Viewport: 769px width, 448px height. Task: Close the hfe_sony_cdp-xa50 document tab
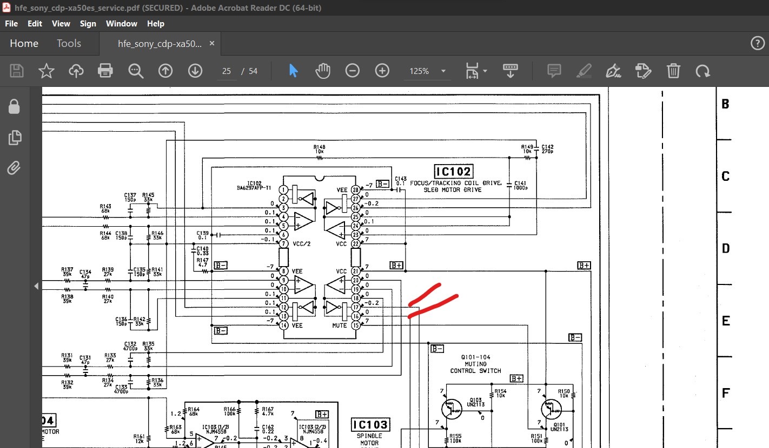click(x=211, y=44)
